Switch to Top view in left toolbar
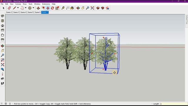188x106 pixels. click(x=2, y=21)
